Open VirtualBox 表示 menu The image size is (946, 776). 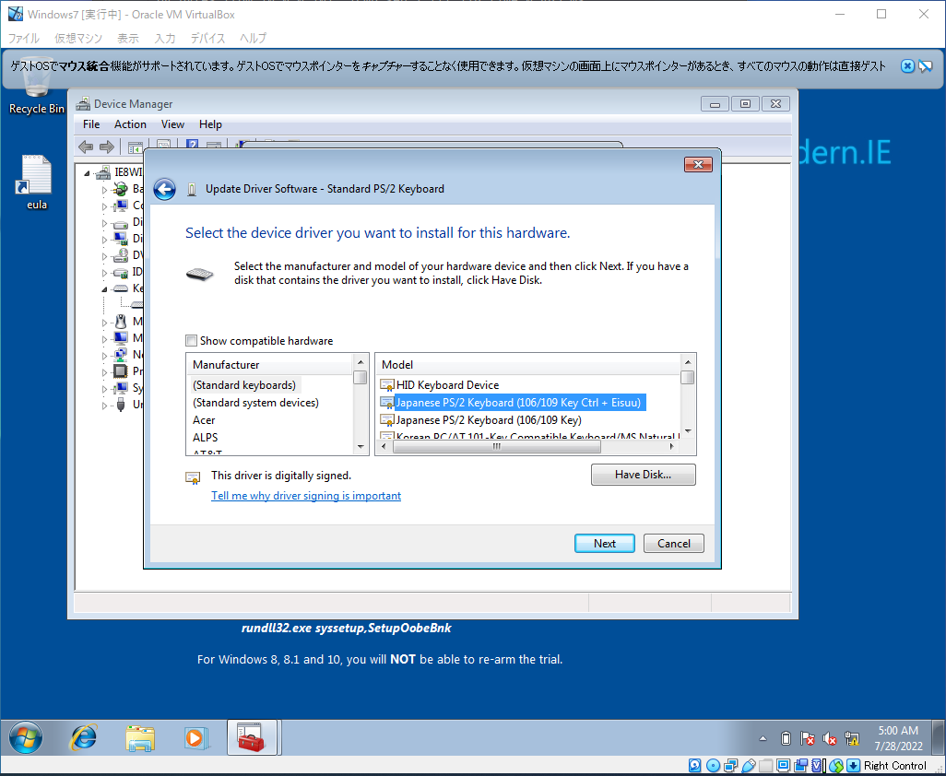click(128, 39)
